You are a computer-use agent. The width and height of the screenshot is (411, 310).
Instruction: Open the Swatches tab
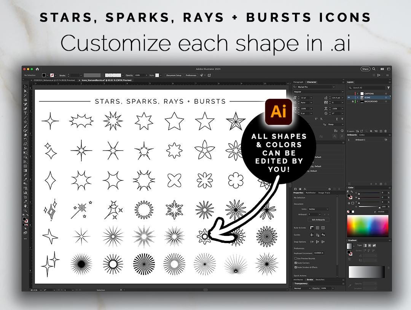[x=320, y=280]
